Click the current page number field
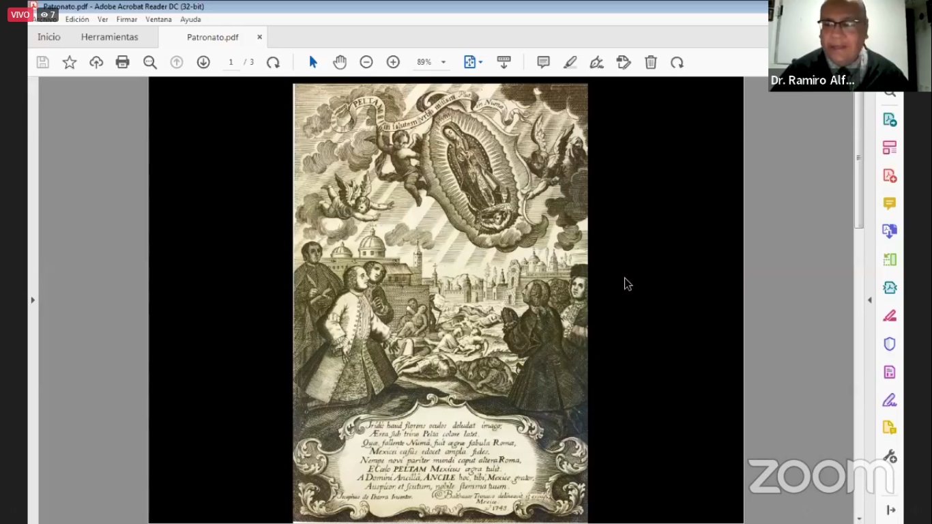The width and height of the screenshot is (932, 524). [x=231, y=62]
